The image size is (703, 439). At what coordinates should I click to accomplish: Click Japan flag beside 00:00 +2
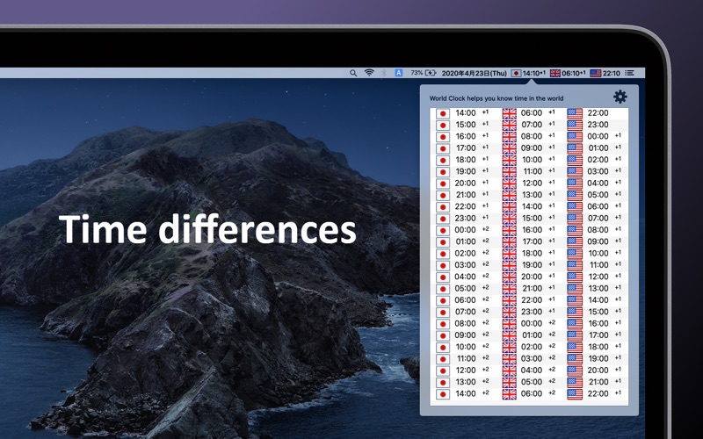click(443, 230)
